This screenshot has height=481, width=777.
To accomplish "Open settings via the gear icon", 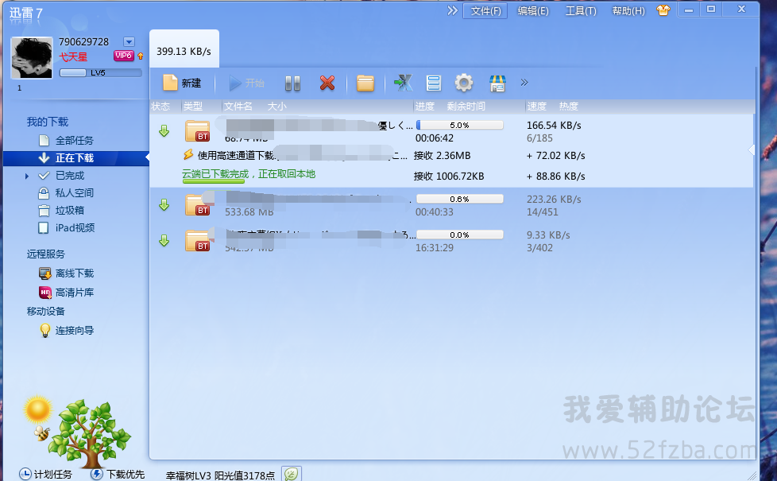I will click(x=464, y=83).
